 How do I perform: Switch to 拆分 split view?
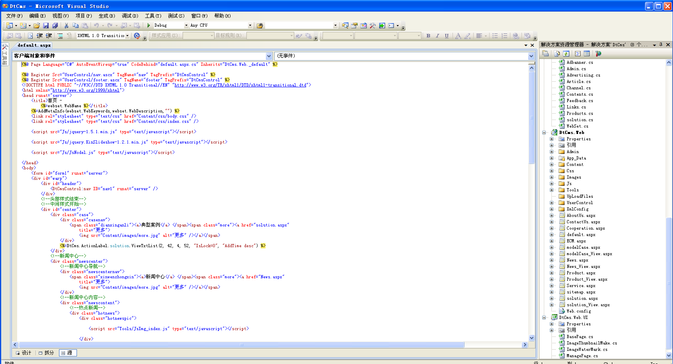point(46,353)
